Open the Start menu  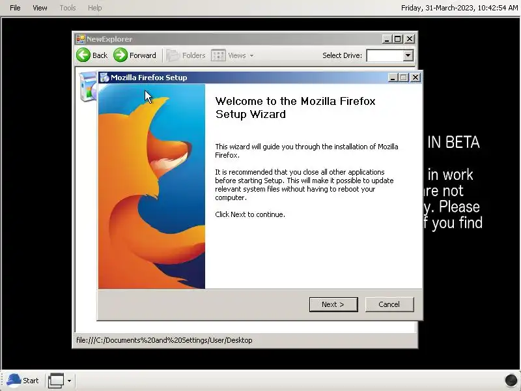pyautogui.click(x=23, y=381)
